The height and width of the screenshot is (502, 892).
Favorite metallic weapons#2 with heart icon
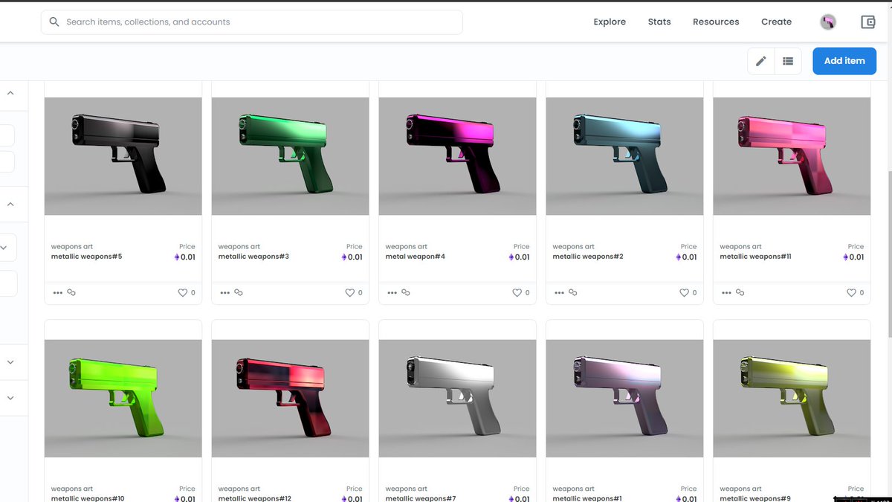pyautogui.click(x=684, y=293)
